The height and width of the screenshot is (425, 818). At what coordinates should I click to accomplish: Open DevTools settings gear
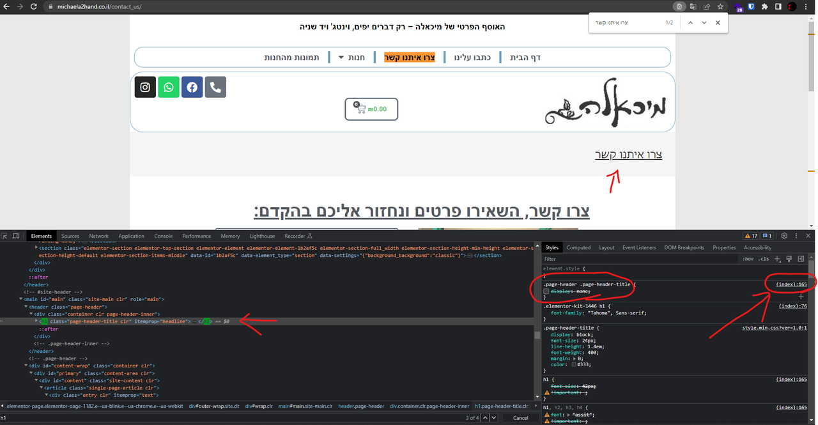point(784,236)
